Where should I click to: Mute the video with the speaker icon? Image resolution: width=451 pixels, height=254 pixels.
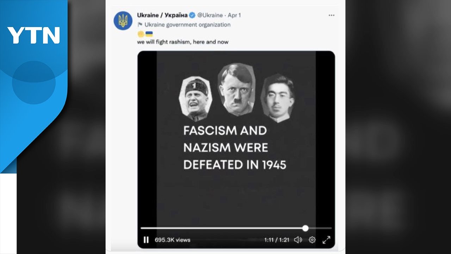pyautogui.click(x=298, y=240)
